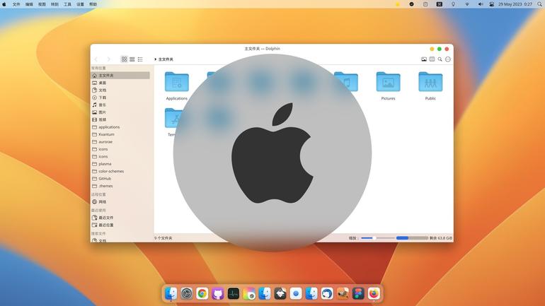Launch Figma from the dock
Screen dimensions: 545x306
coord(358,293)
